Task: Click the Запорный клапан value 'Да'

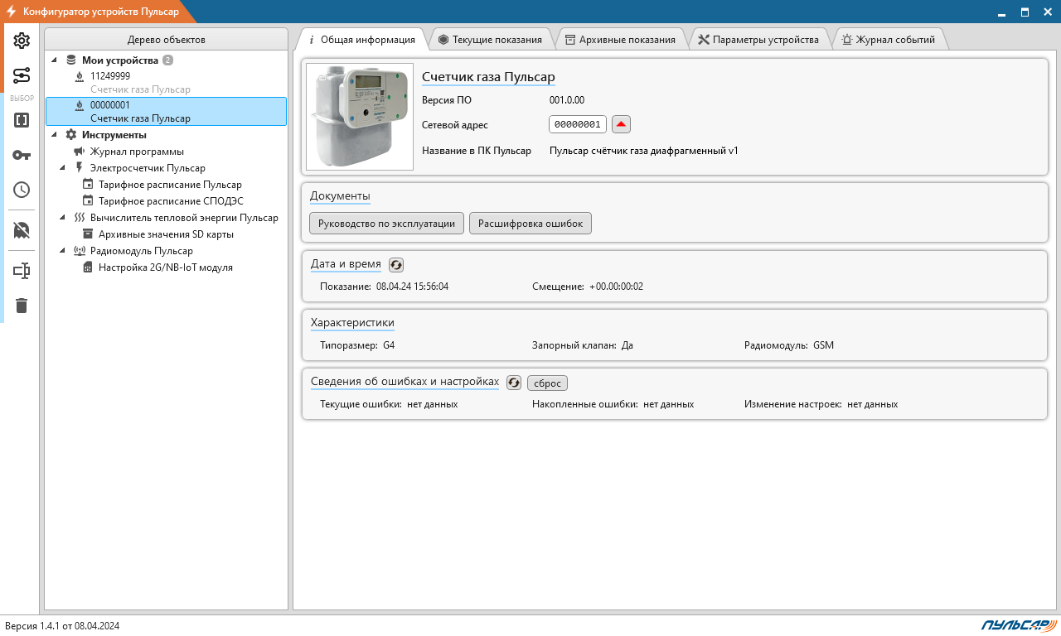Action: 627,345
